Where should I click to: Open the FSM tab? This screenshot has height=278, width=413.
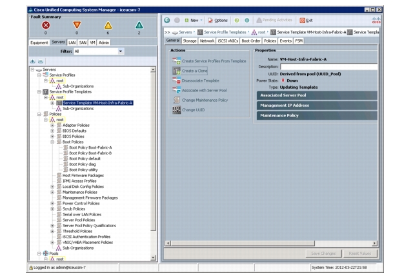[x=299, y=41]
